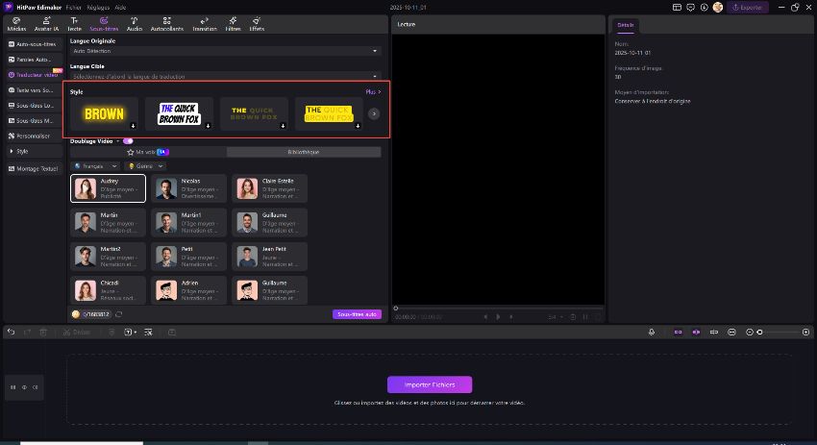Toggle the Doublage Vidéo switch
Viewport: 817px width, 445px height.
point(128,140)
